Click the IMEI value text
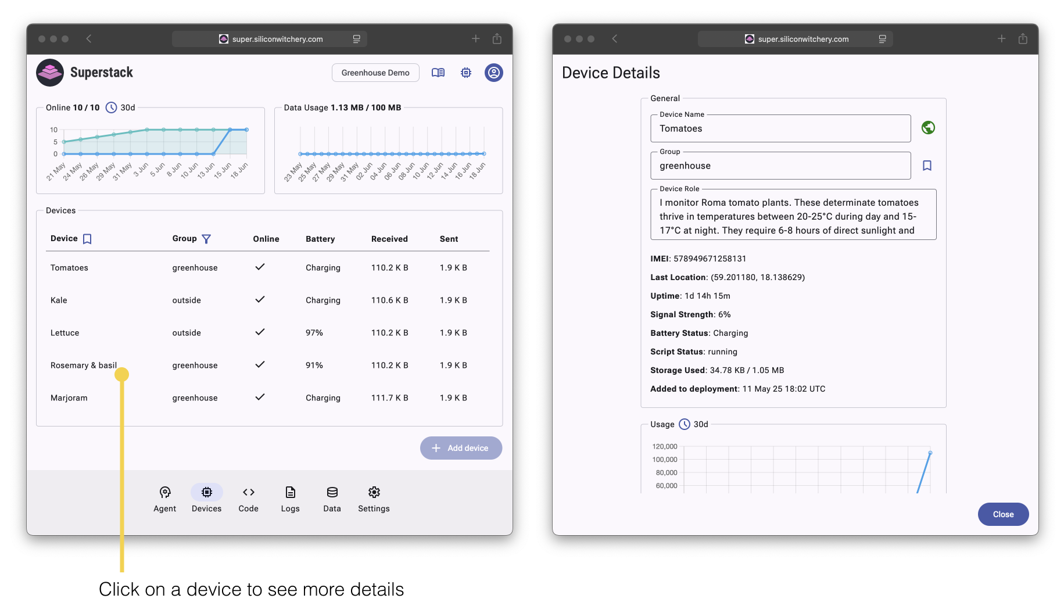The width and height of the screenshot is (1064, 602). (x=710, y=259)
